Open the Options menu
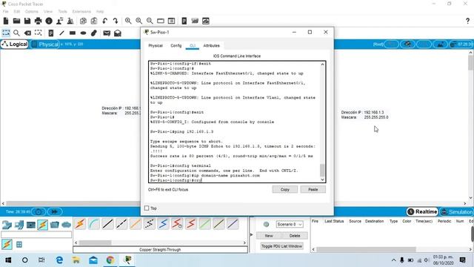Viewport: 474px width, 267px height. click(31, 12)
